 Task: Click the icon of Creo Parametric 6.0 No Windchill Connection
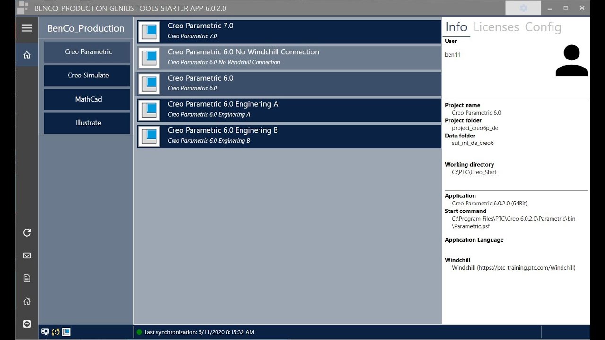point(149,58)
